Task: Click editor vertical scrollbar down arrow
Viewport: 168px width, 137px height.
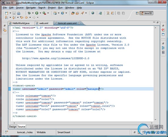Action: click(x=155, y=120)
